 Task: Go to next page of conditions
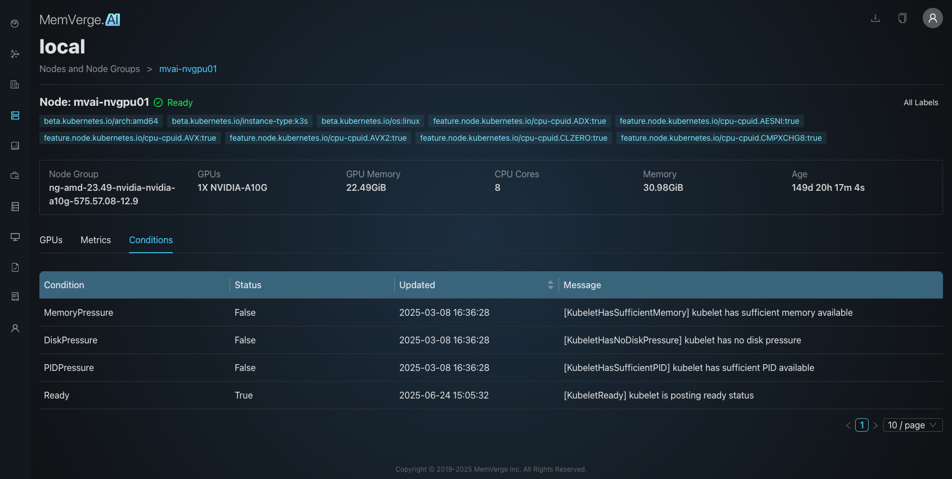[x=875, y=426]
